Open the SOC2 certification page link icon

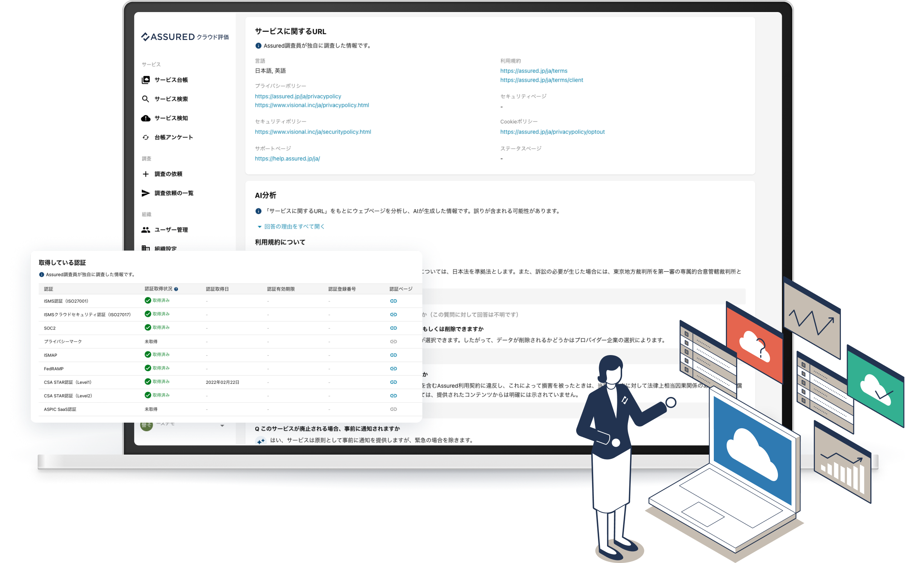pyautogui.click(x=393, y=328)
